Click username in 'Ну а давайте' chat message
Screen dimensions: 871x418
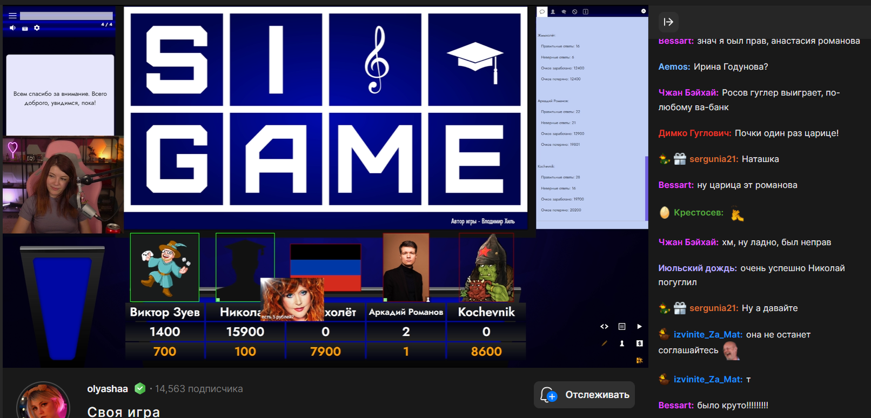714,308
